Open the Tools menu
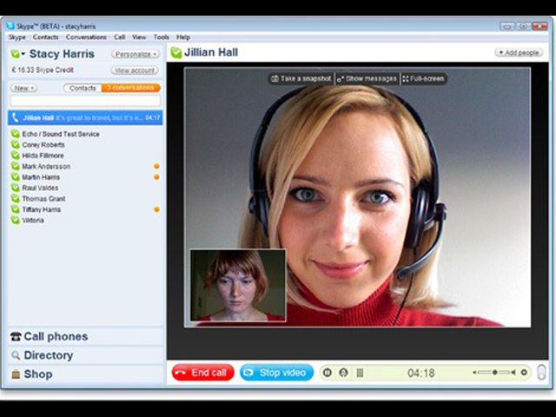The image size is (556, 417). 162,37
